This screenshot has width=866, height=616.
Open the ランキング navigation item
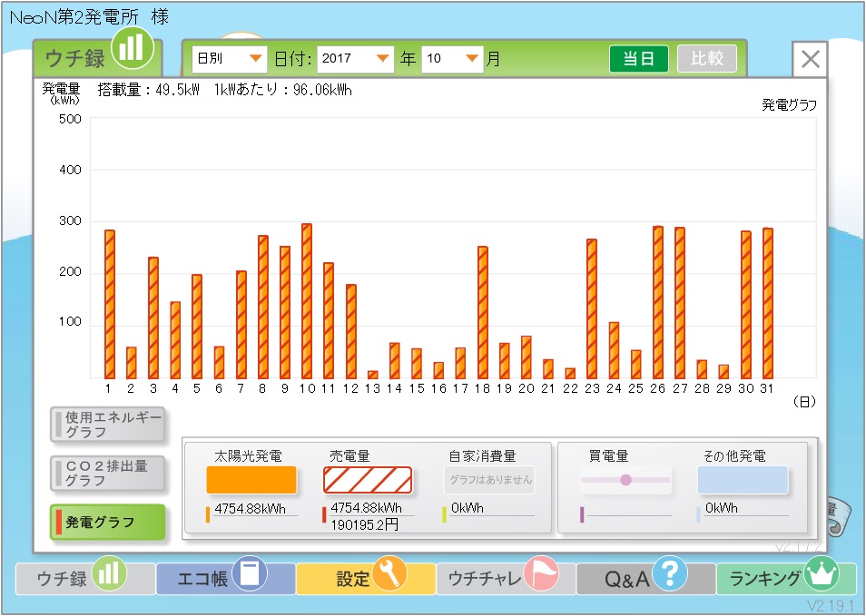click(786, 579)
